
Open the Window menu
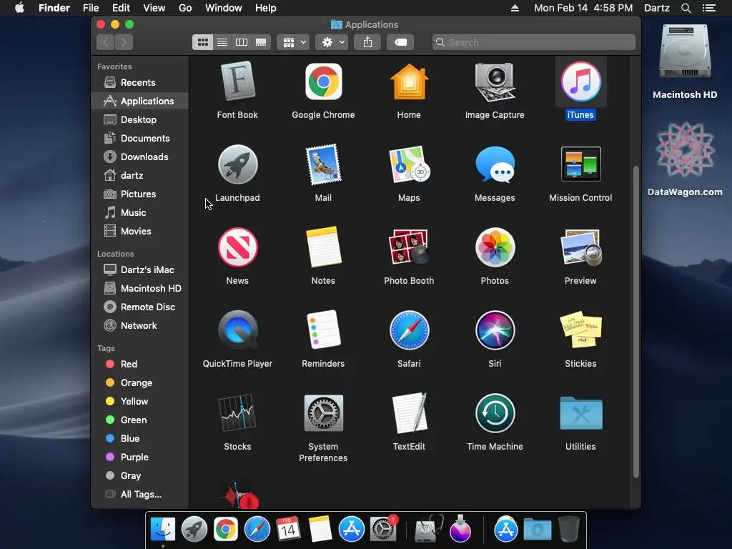tap(224, 8)
